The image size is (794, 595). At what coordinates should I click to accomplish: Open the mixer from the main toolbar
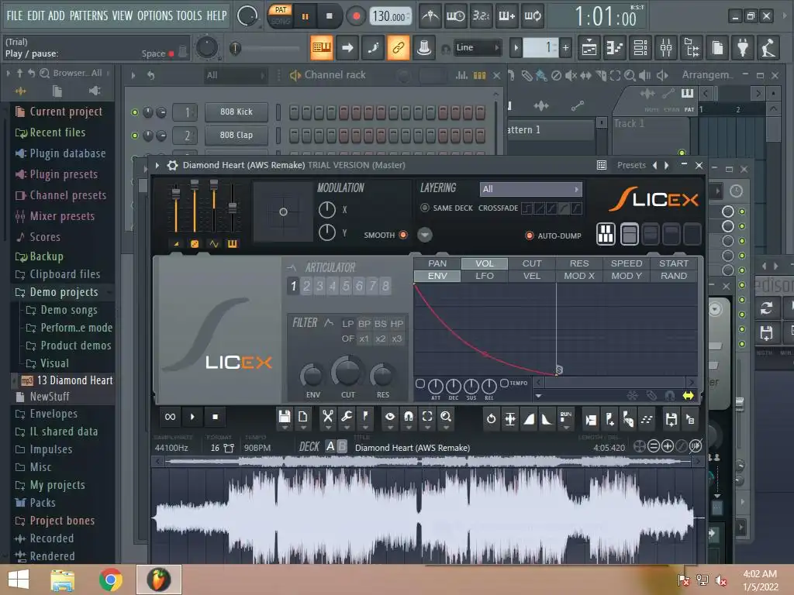(666, 48)
